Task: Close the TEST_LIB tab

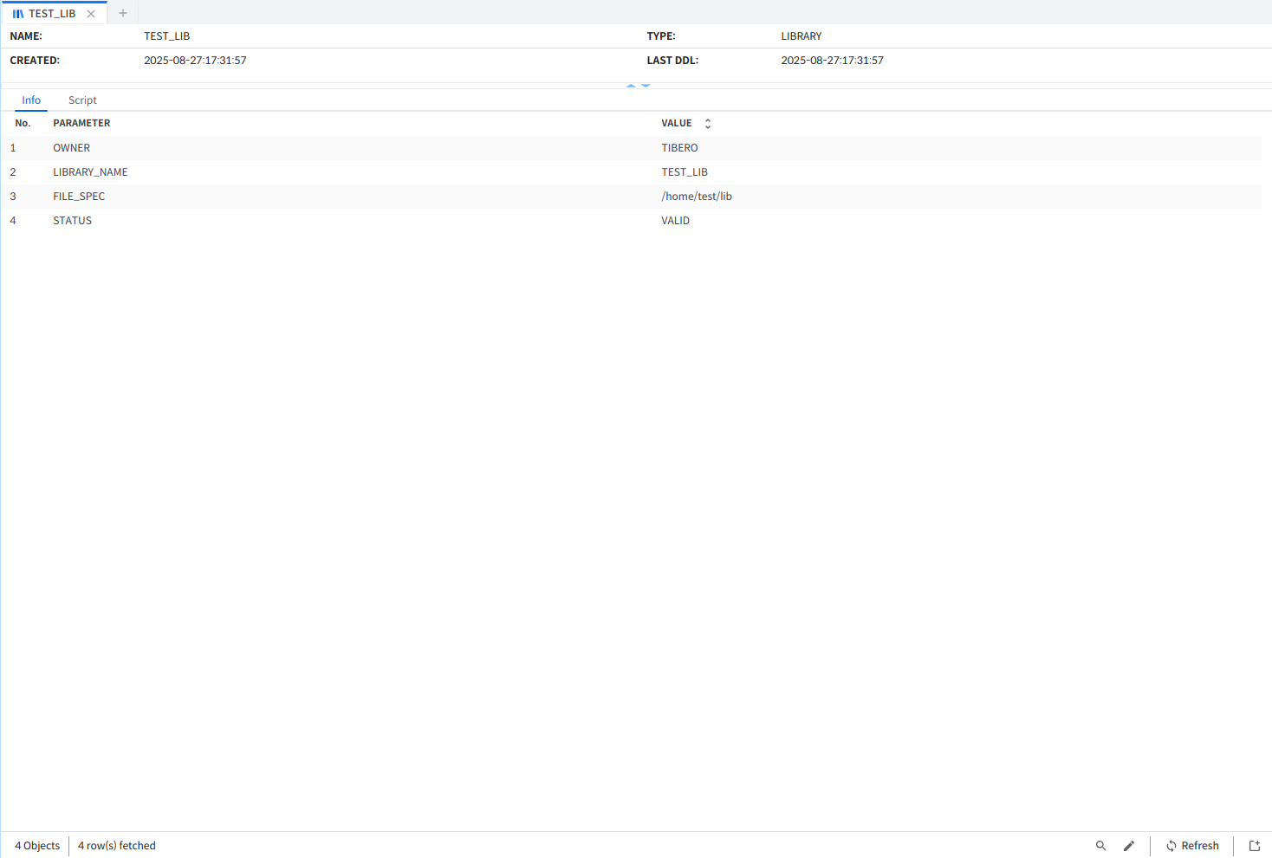Action: [x=91, y=14]
